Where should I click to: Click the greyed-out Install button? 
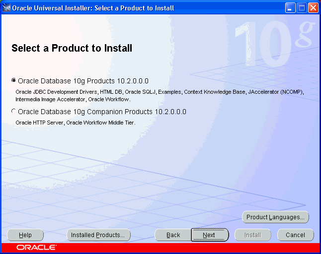pos(252,235)
